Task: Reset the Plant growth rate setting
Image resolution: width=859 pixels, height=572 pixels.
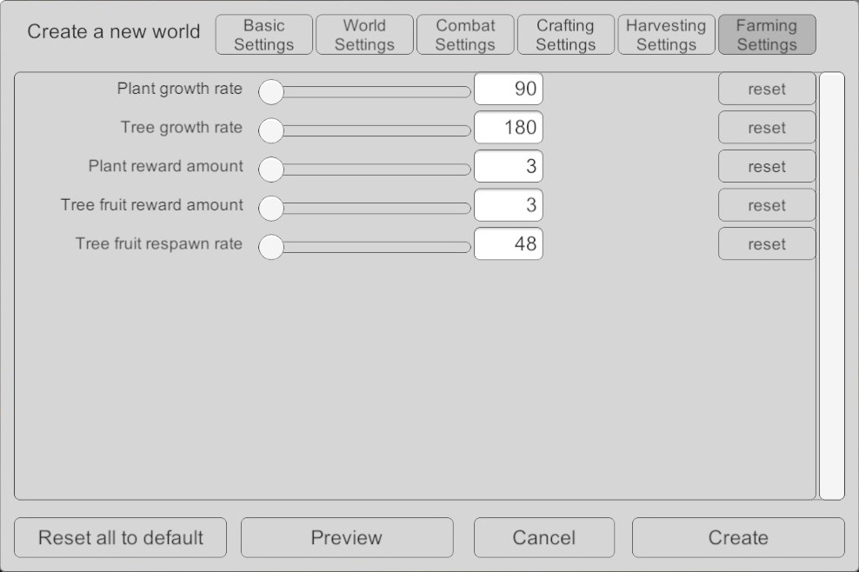Action: [x=766, y=89]
